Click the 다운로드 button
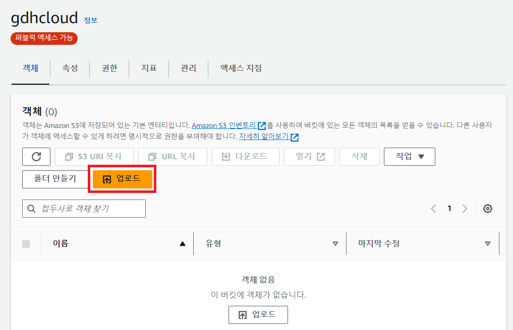The height and width of the screenshot is (330, 513). pyautogui.click(x=245, y=157)
